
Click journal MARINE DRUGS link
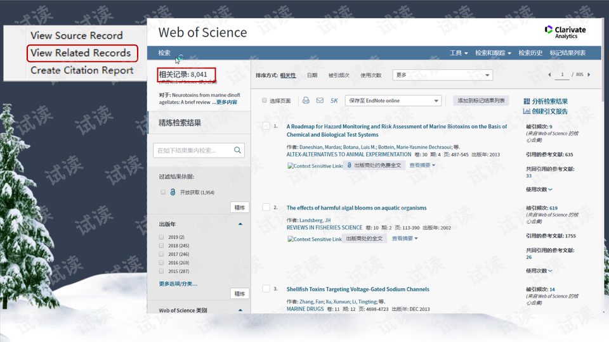coord(305,309)
